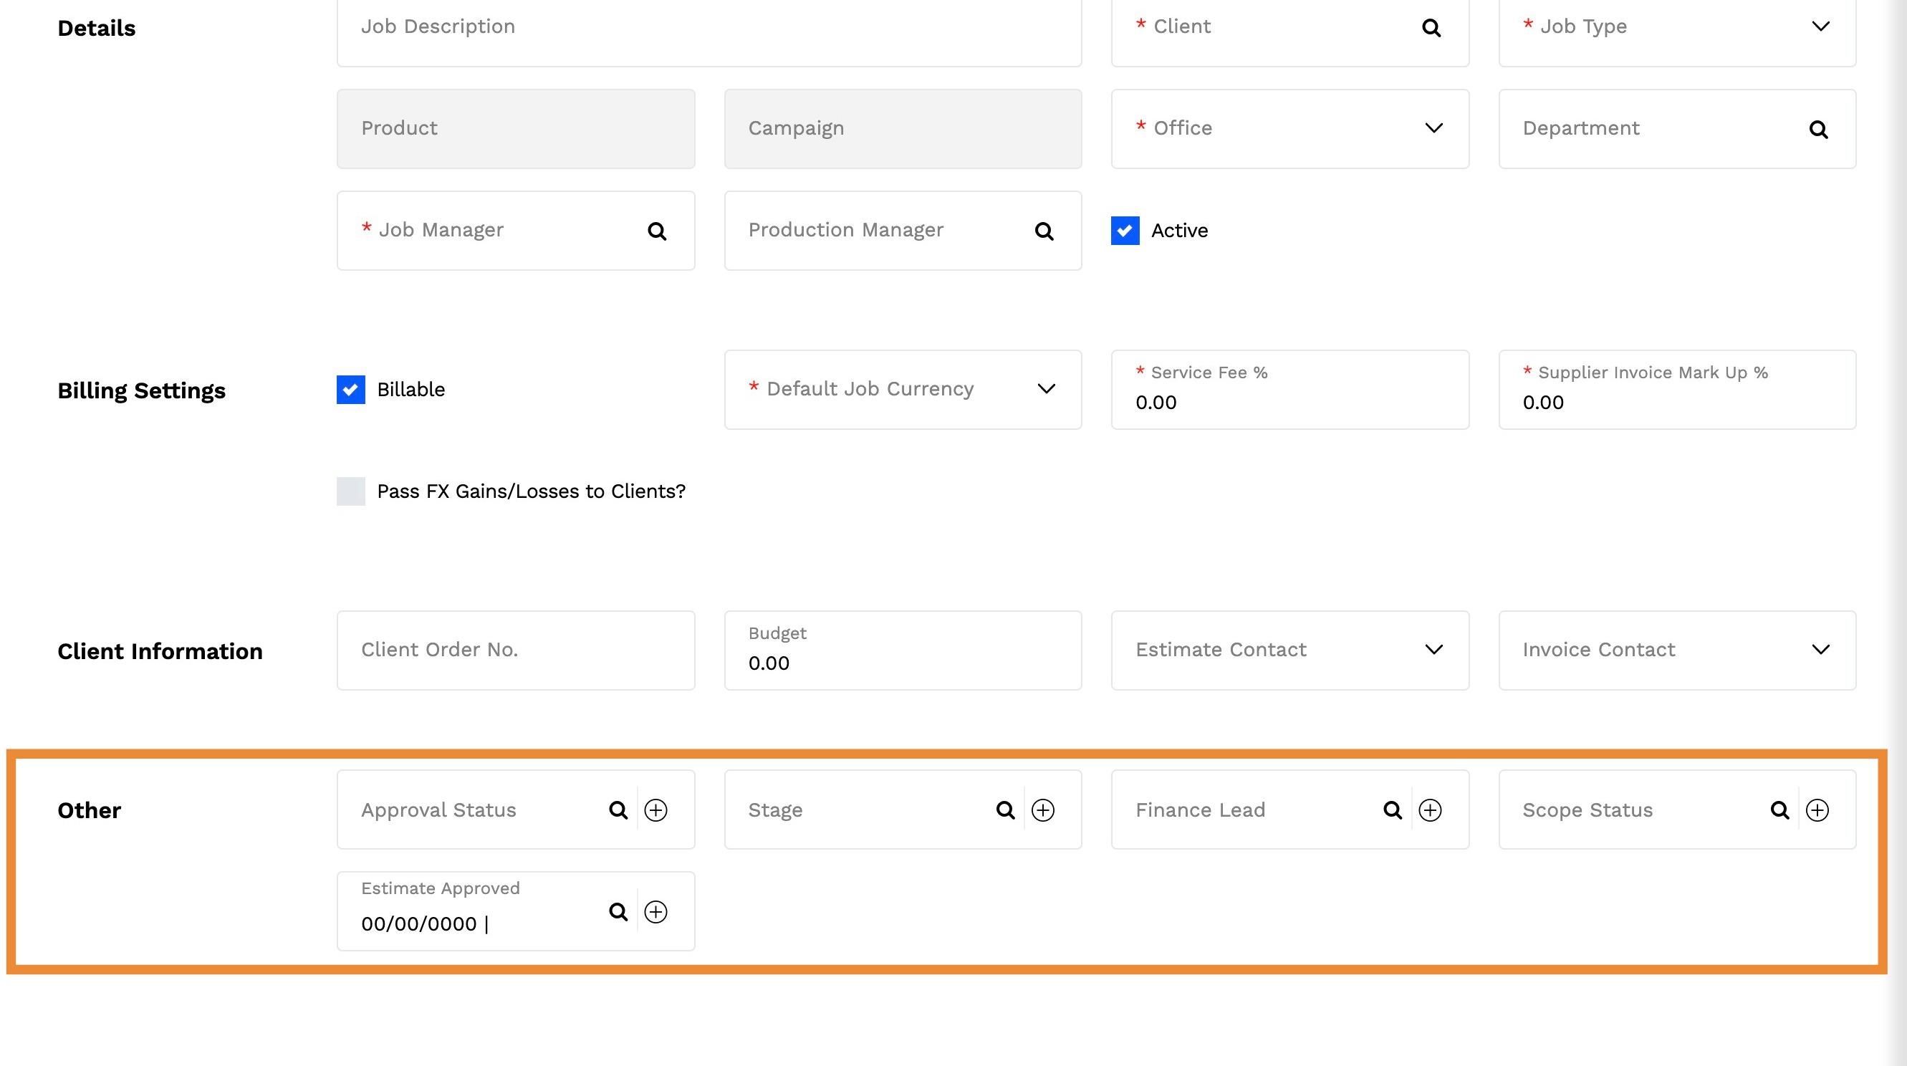Add Estimate Approved via plus icon
Screen dimensions: 1907x1066
point(656,911)
